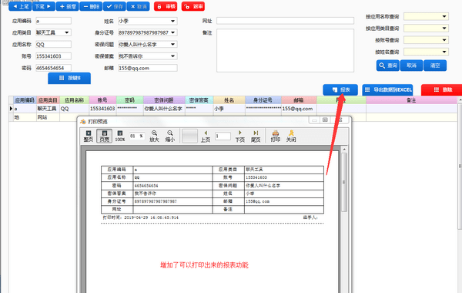Select grid cell 155@qq.com
The width and height of the screenshot is (462, 293).
click(299, 109)
